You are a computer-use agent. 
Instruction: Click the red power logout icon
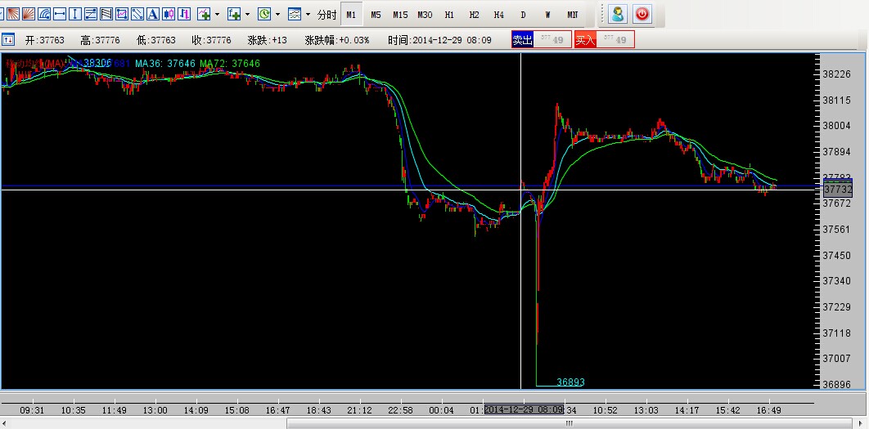click(642, 14)
